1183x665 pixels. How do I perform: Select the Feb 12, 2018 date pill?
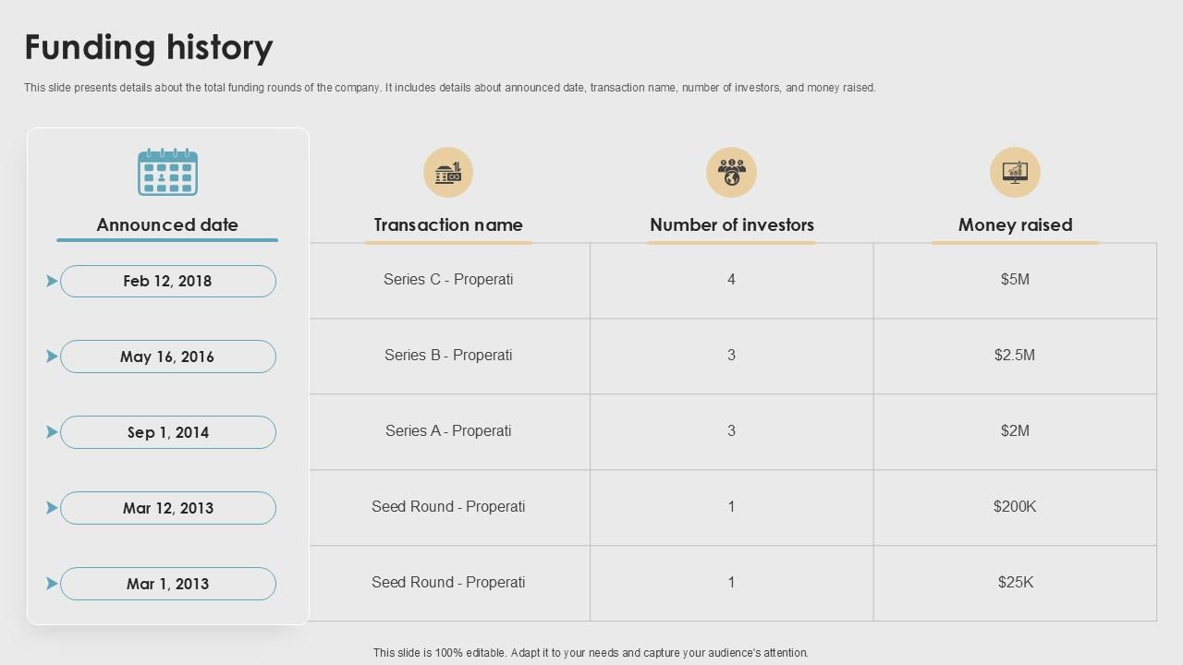[168, 282]
